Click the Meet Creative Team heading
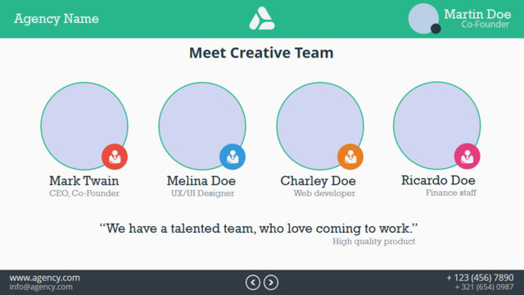 (261, 52)
